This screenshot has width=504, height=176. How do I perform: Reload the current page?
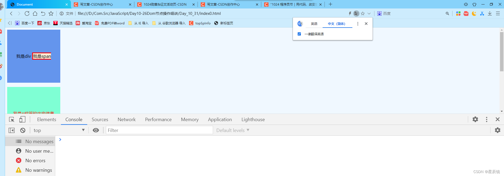[27, 14]
